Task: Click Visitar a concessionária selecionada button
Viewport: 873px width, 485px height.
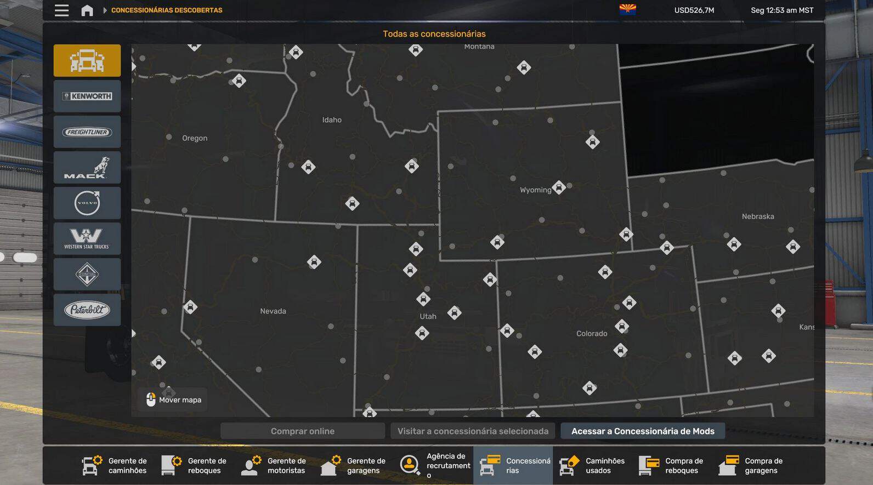Action: pos(473,431)
